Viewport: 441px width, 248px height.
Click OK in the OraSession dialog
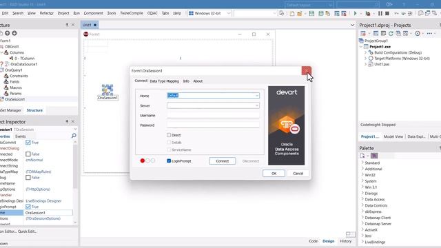(274, 173)
